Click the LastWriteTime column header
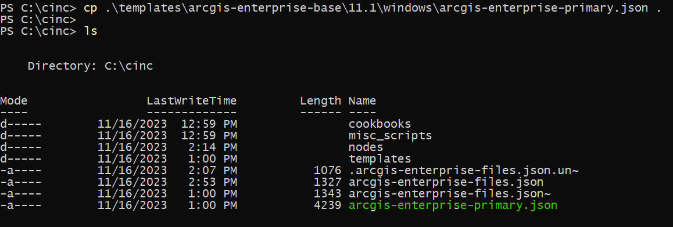The width and height of the screenshot is (673, 227). point(191,101)
